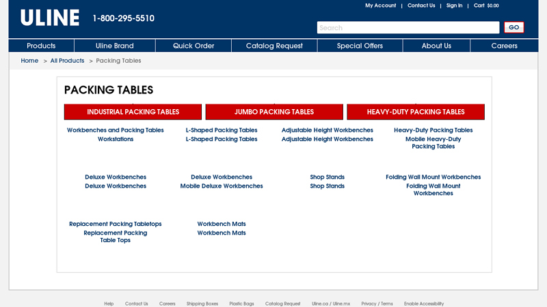Screen dimensions: 547x307
Task: Navigate to All Products breadcrumb
Action: click(67, 61)
